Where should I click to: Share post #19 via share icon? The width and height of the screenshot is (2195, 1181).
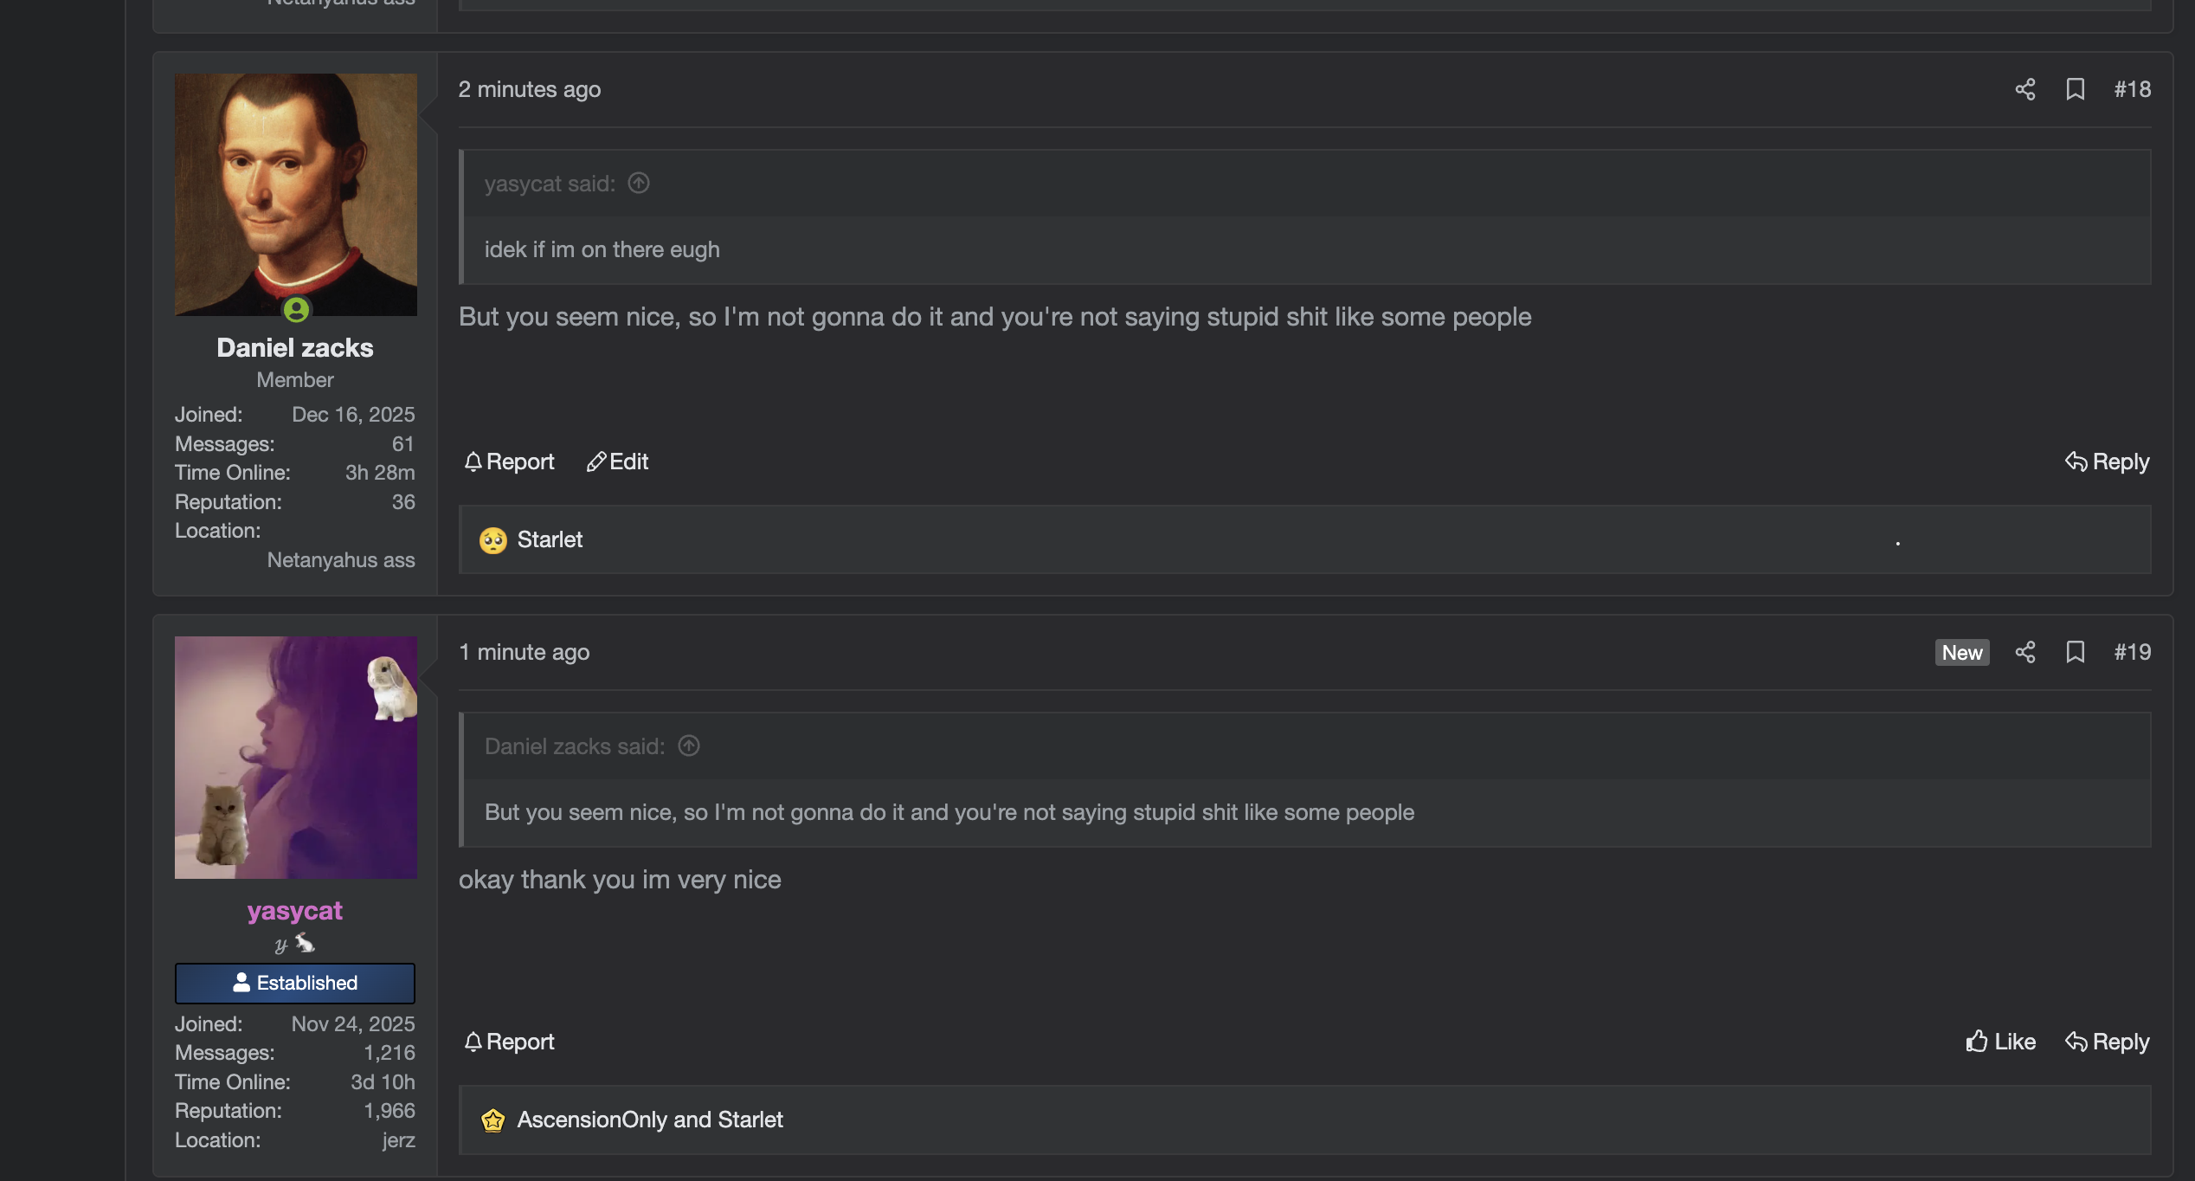2024,652
